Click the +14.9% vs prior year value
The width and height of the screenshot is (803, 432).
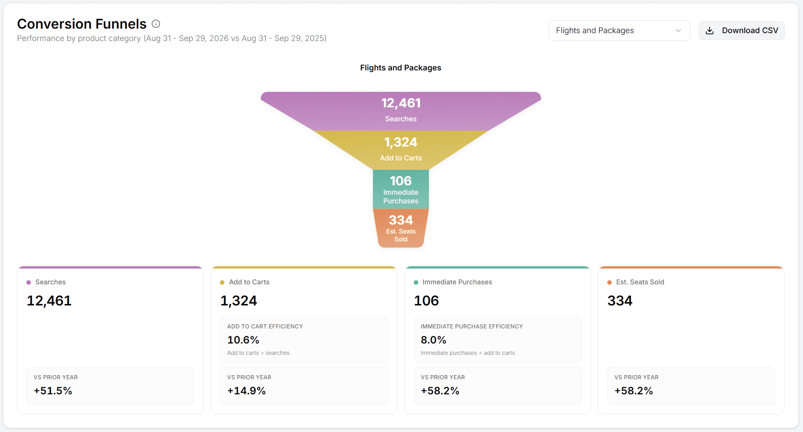[x=247, y=391]
